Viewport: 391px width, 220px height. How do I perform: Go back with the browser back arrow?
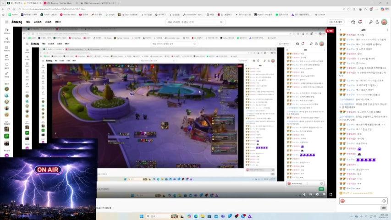[3, 9]
